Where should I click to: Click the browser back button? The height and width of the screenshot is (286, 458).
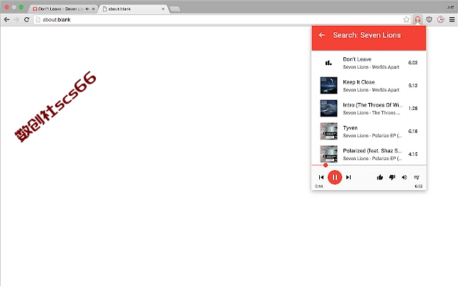(x=6, y=19)
